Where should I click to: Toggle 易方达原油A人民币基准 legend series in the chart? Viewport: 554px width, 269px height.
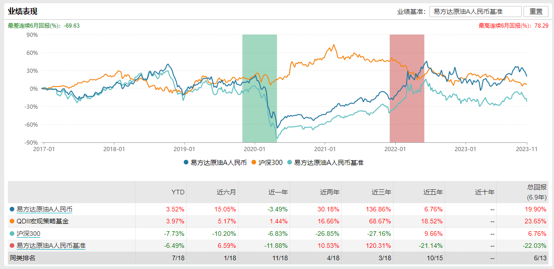coord(325,163)
